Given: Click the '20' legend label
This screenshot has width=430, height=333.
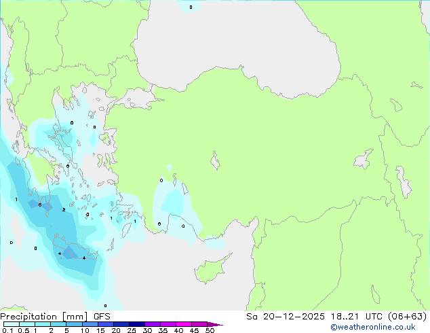Looking at the screenshot, I should coord(116,330).
